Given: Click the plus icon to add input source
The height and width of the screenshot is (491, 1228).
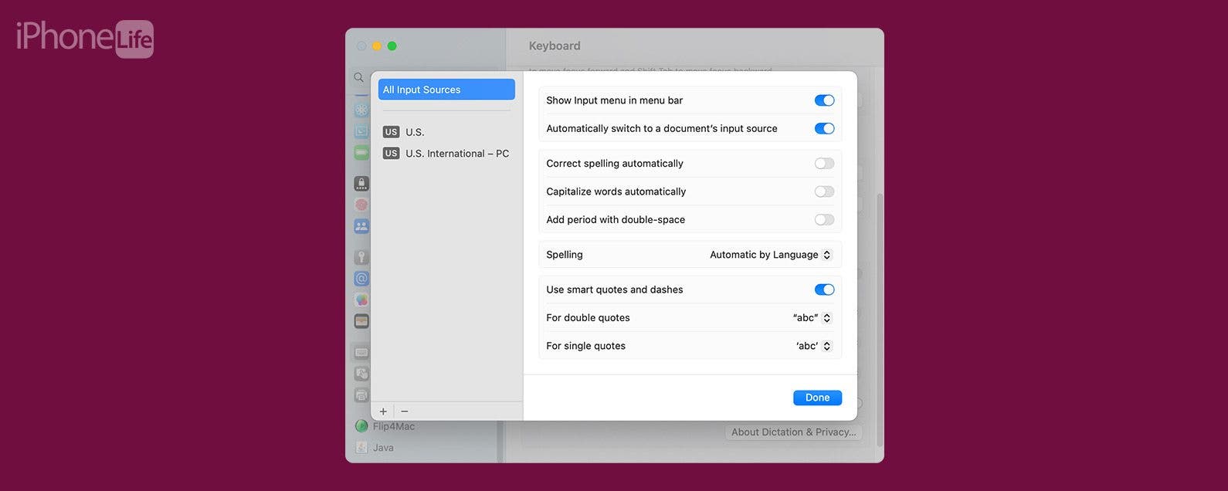Looking at the screenshot, I should click(383, 411).
